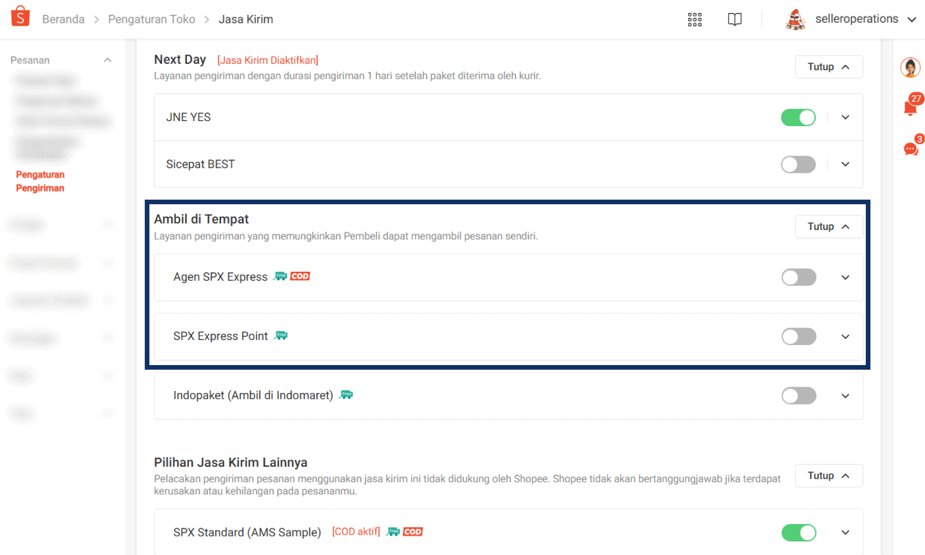Expand SPX Standard (AMS Sample) details chevron
Viewport: 925px width, 555px height.
(845, 532)
